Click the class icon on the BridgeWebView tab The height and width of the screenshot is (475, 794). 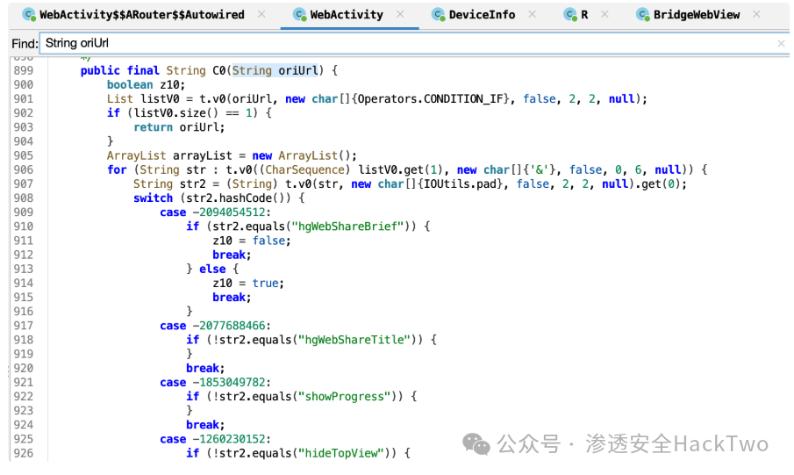click(643, 15)
